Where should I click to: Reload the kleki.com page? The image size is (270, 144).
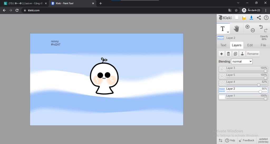pyautogui.click(x=17, y=10)
